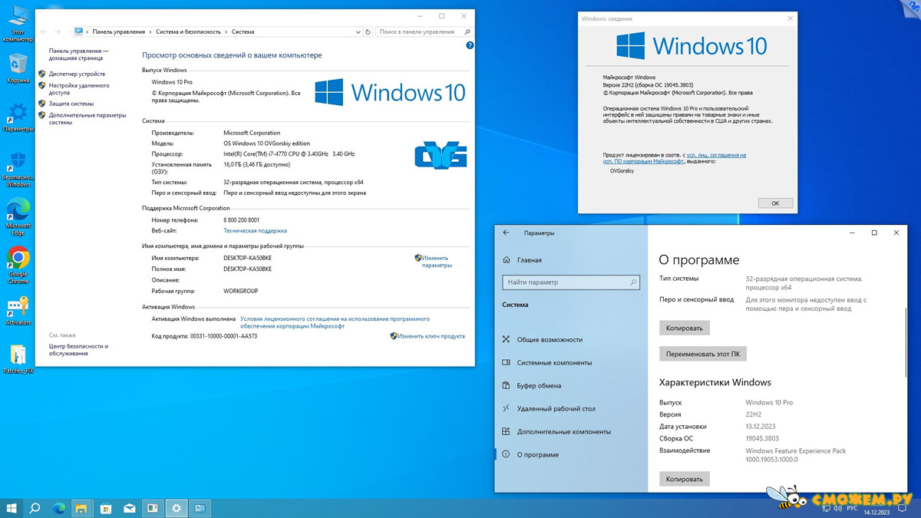Open 'Безопасность Windows' desktop icon
Screen dimensions: 921x518
pyautogui.click(x=18, y=169)
